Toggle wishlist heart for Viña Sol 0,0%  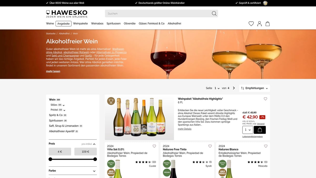154,146
